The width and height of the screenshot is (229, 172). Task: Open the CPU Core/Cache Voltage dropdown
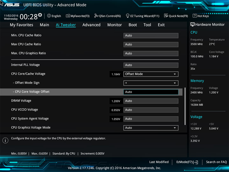(x=151, y=74)
